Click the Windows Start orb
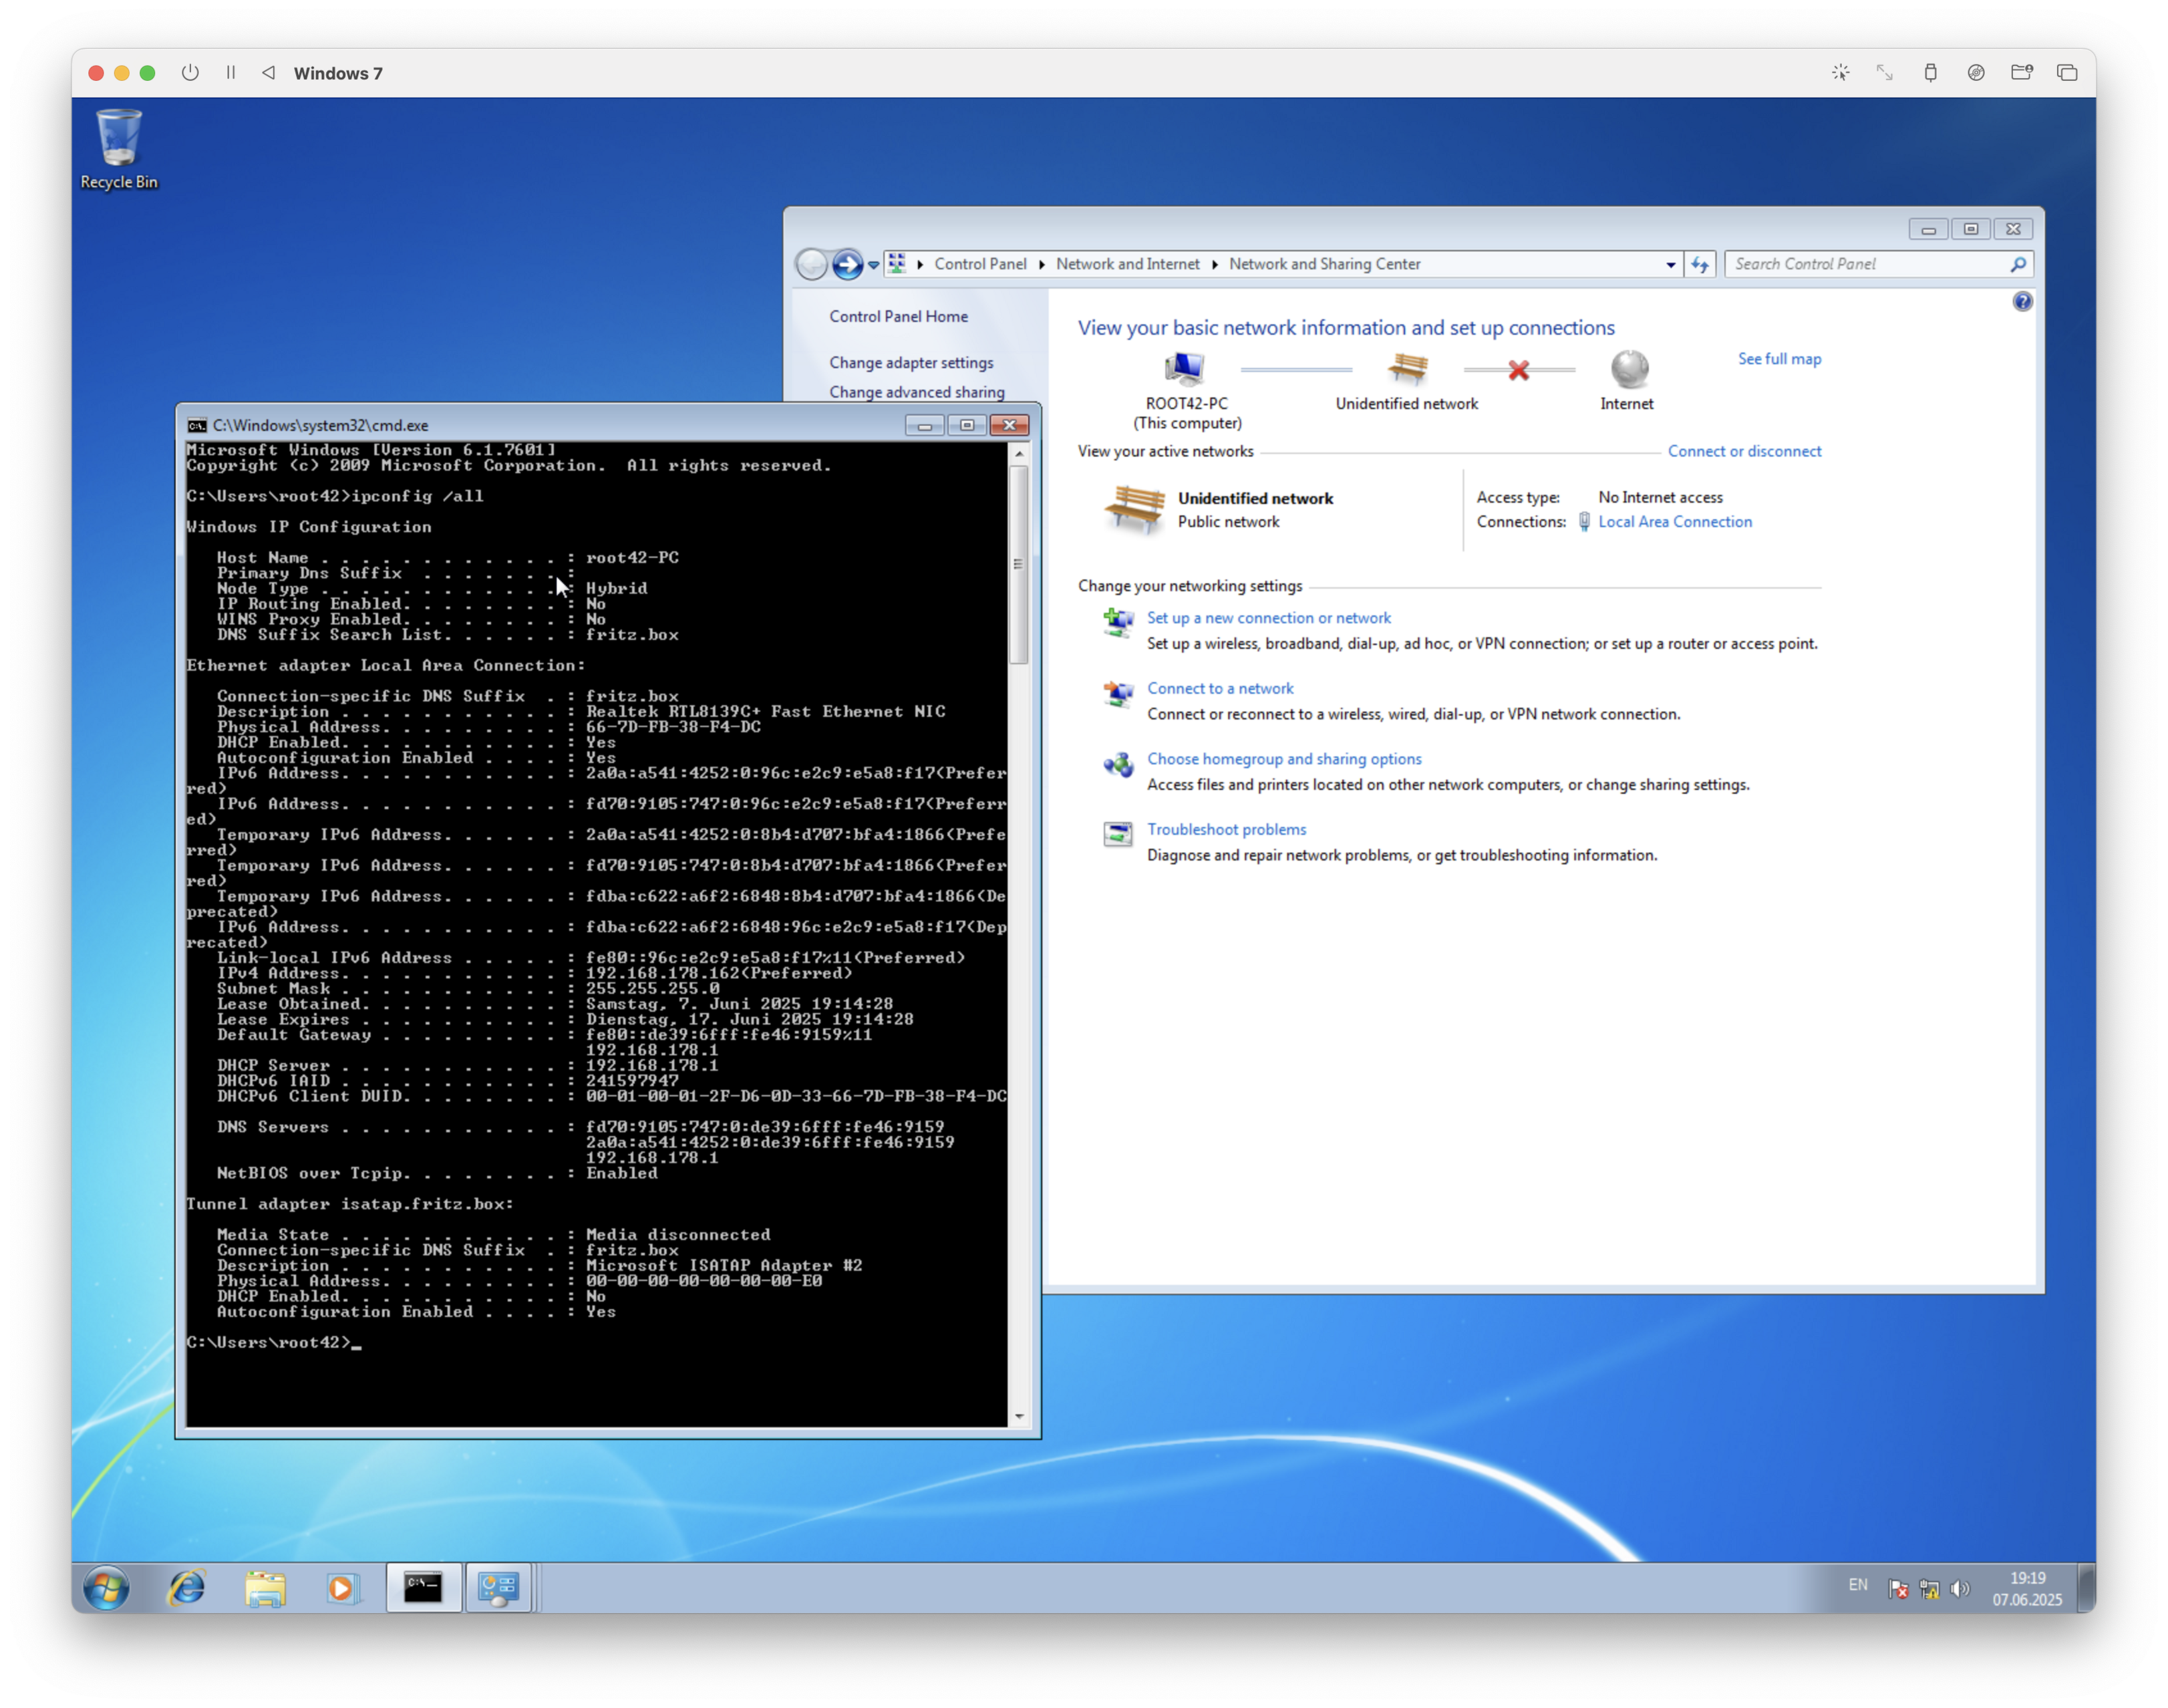This screenshot has width=2168, height=1708. click(x=106, y=1588)
